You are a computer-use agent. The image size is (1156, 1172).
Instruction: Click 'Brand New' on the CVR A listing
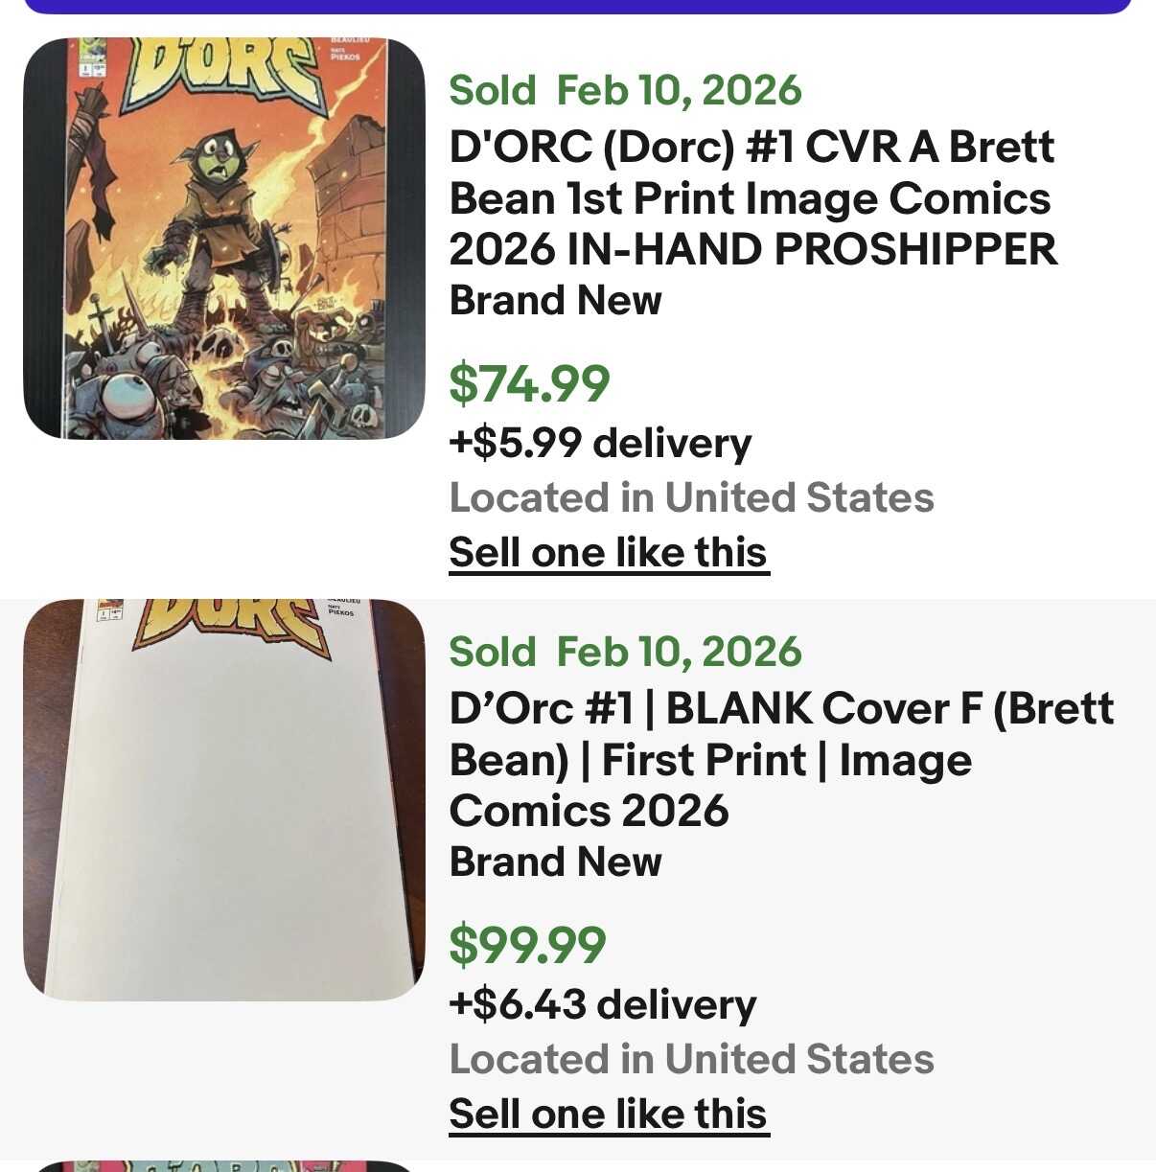555,301
